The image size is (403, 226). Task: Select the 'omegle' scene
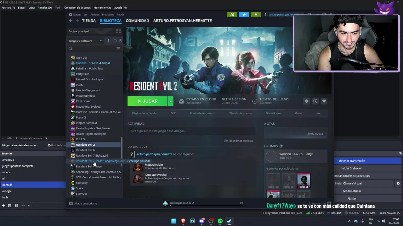(33, 191)
